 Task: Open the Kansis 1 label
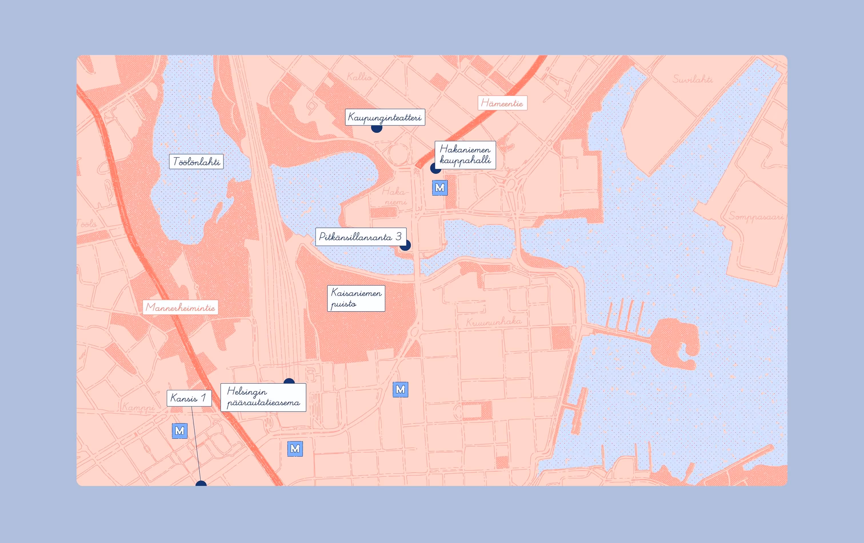click(189, 398)
